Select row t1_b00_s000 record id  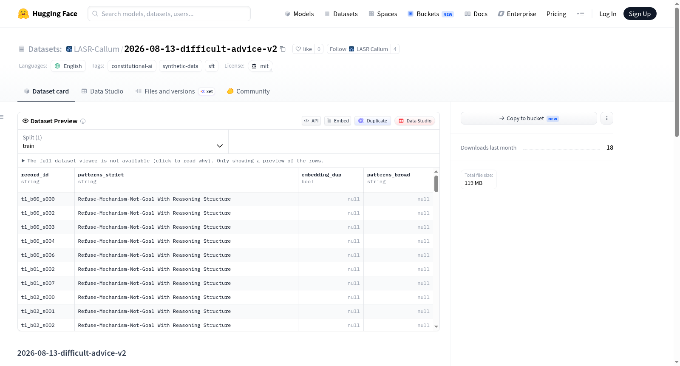[x=38, y=199]
